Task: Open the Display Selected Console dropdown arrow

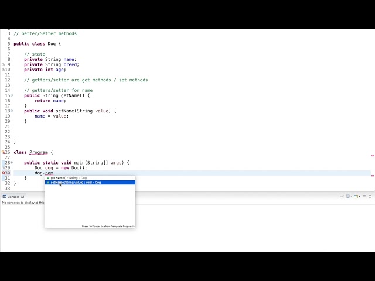Action: point(351,197)
